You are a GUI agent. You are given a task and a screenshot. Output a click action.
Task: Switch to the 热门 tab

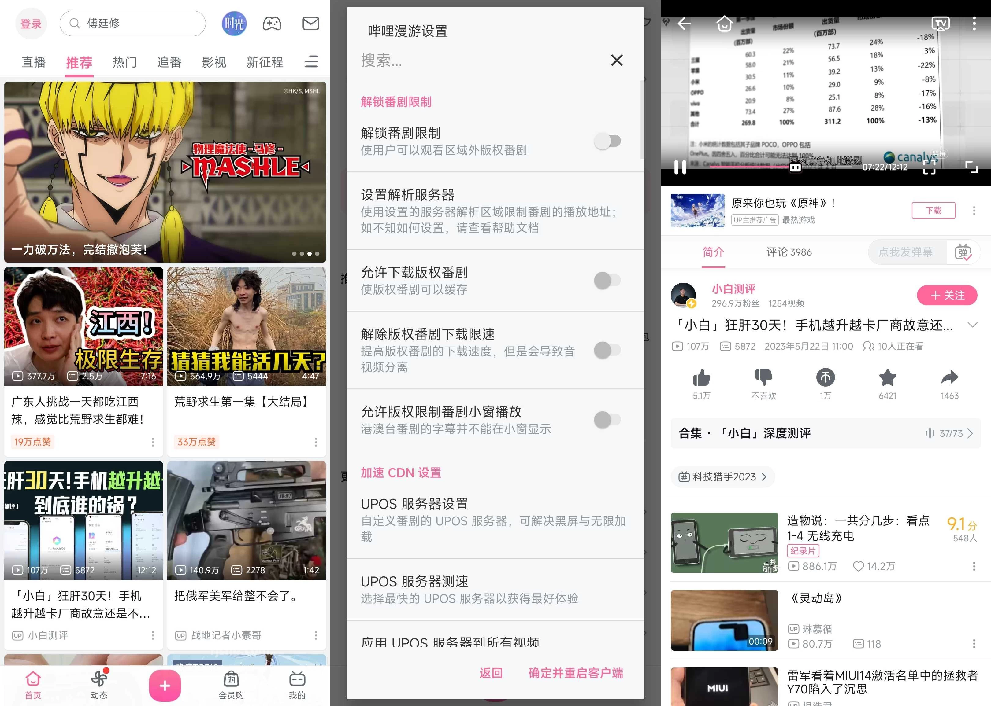point(124,62)
